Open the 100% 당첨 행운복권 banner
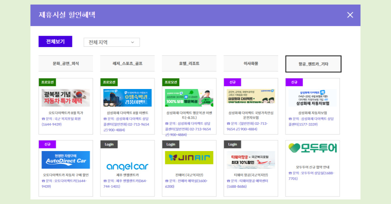The image size is (391, 204). point(189,98)
